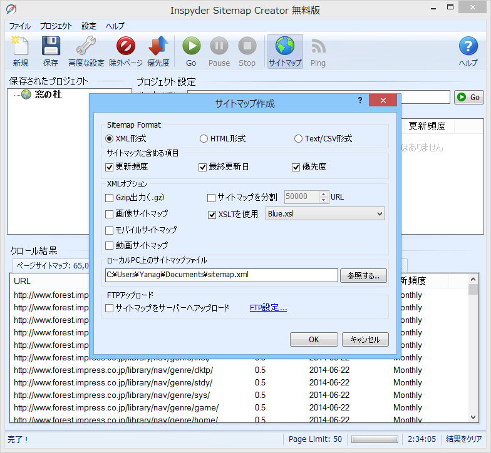The height and width of the screenshot is (453, 491).
Task: Decrease split URL count stepper down arrow
Action: [324, 200]
